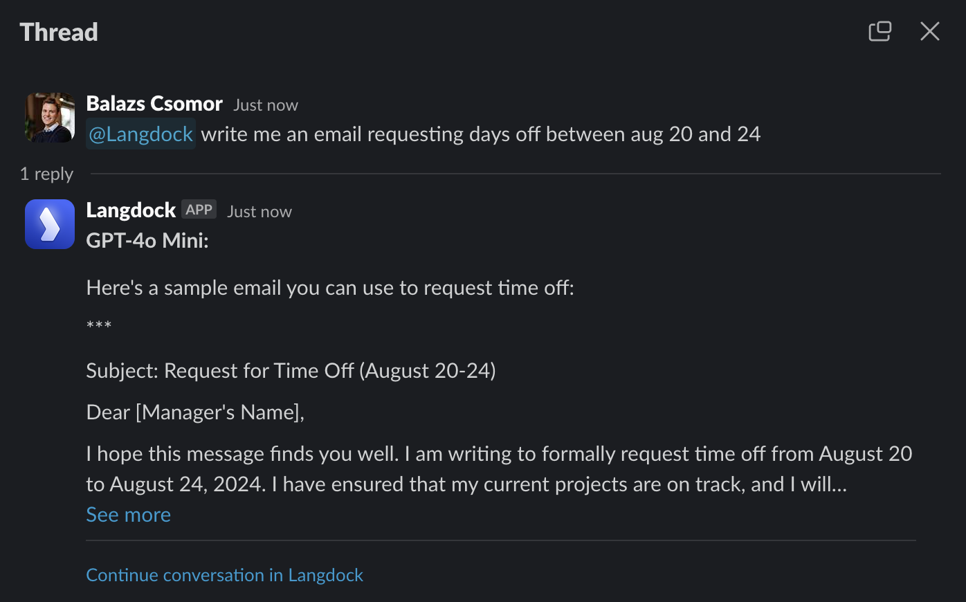
Task: Open the thread in a new window
Action: click(x=880, y=31)
